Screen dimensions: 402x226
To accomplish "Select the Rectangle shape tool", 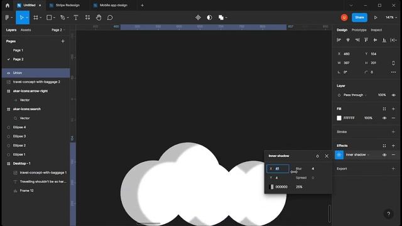I will point(49,18).
